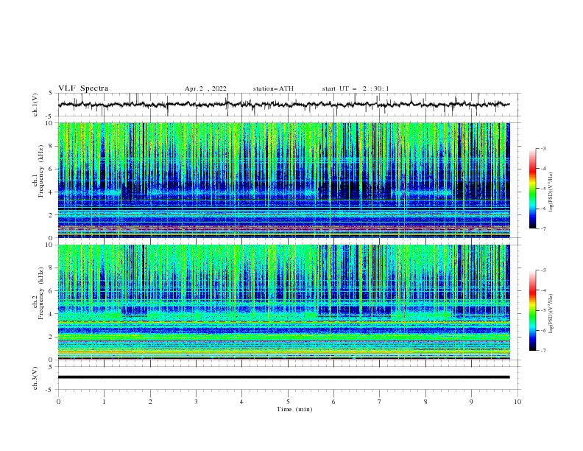Click the "5" tick on ch.1(V) axis

[x=51, y=94]
